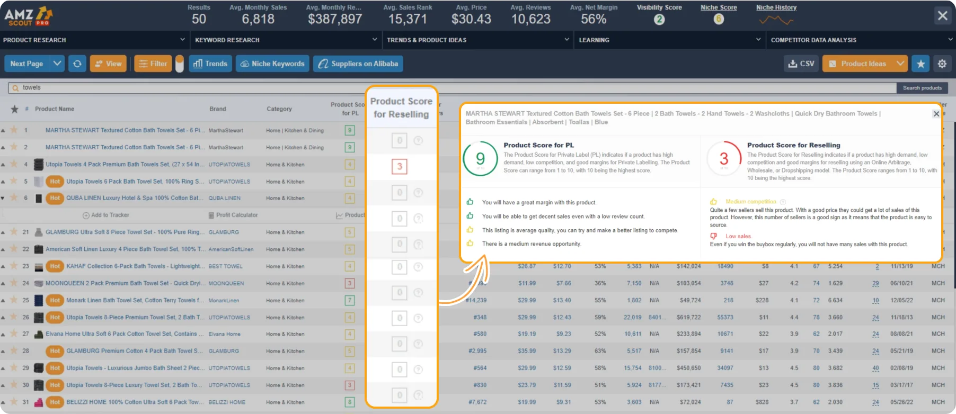Click the Search products button
Image resolution: width=956 pixels, height=414 pixels.
pyautogui.click(x=922, y=88)
